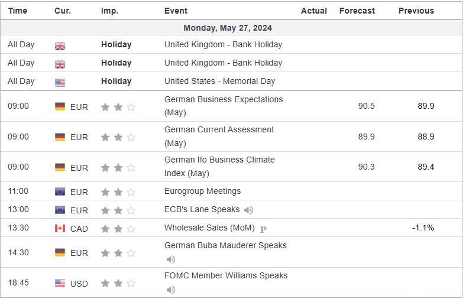Click the US flag in the Memorial Day row
This screenshot has height=302, width=469.
(x=60, y=82)
